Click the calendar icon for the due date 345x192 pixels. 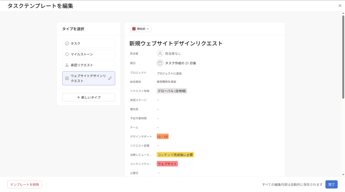point(160,63)
